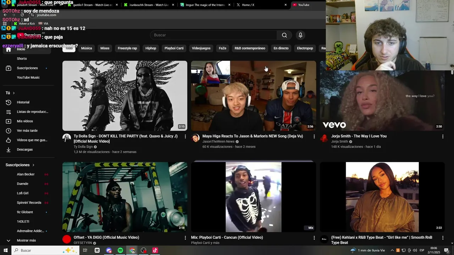Image resolution: width=454 pixels, height=255 pixels.
Task: Open Task View on the taskbar
Action: (85, 250)
